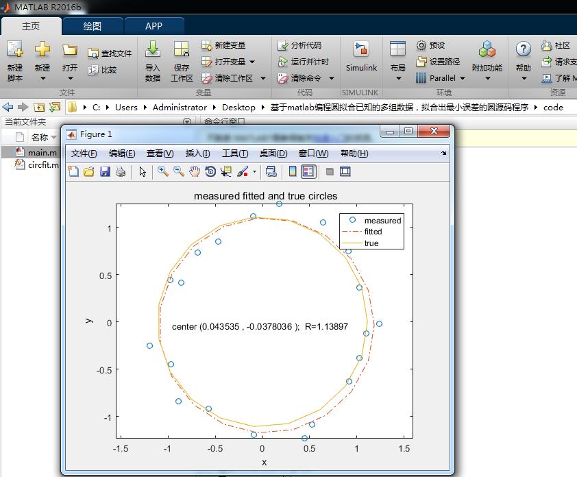Click New Figure icon in figure toolbar
Viewport: 577px width, 477px height.
click(x=73, y=171)
